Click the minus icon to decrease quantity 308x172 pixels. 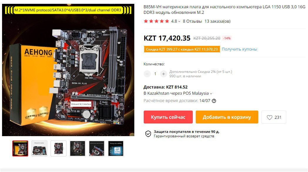tap(147, 74)
